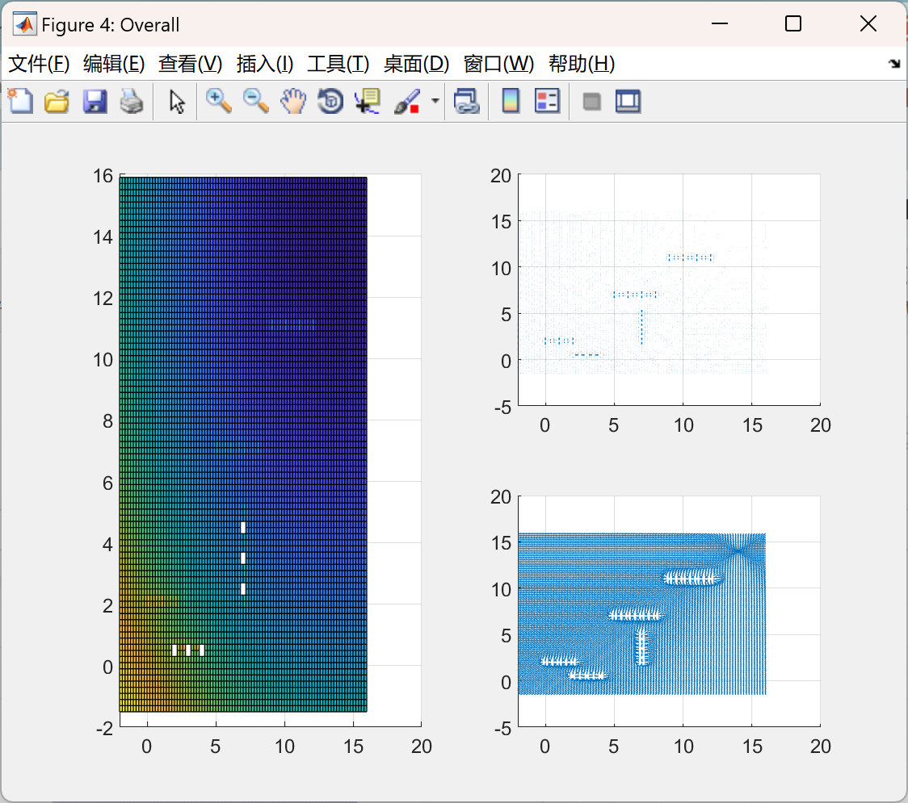Viewport: 908px width, 803px height.
Task: Click the New Figure icon
Action: [x=20, y=101]
